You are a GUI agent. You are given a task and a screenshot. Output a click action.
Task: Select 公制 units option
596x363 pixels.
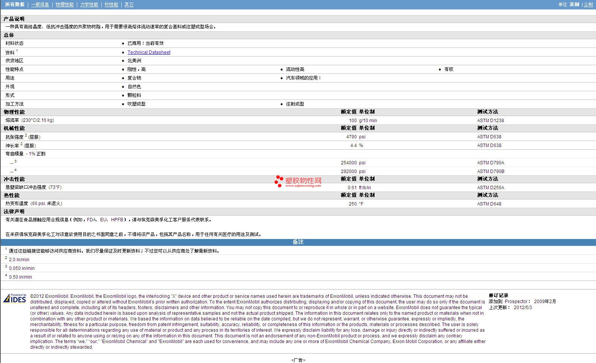pyautogui.click(x=588, y=5)
